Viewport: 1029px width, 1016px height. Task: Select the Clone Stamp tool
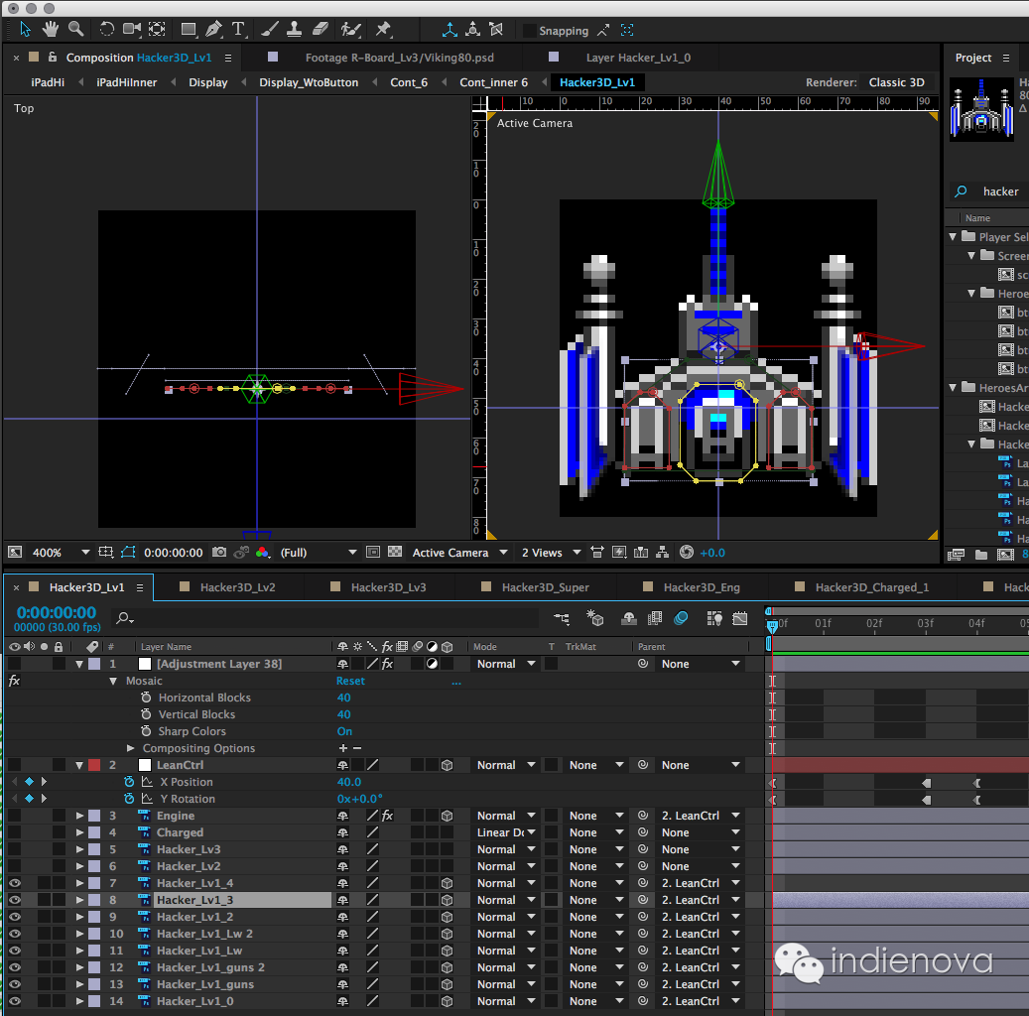(296, 30)
